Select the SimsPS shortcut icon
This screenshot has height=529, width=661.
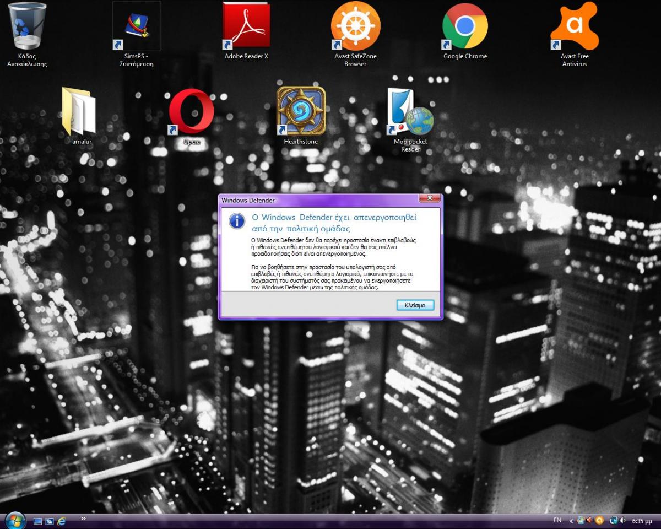(136, 26)
